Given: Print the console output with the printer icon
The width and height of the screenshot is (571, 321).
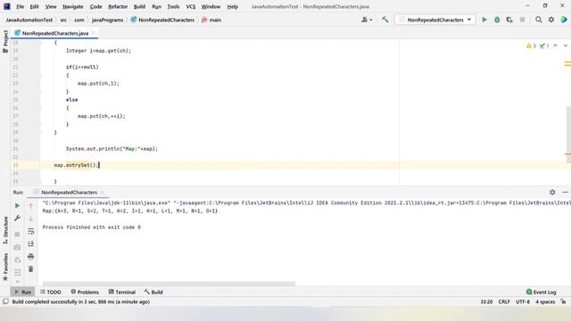Looking at the screenshot, I should click(31, 256).
